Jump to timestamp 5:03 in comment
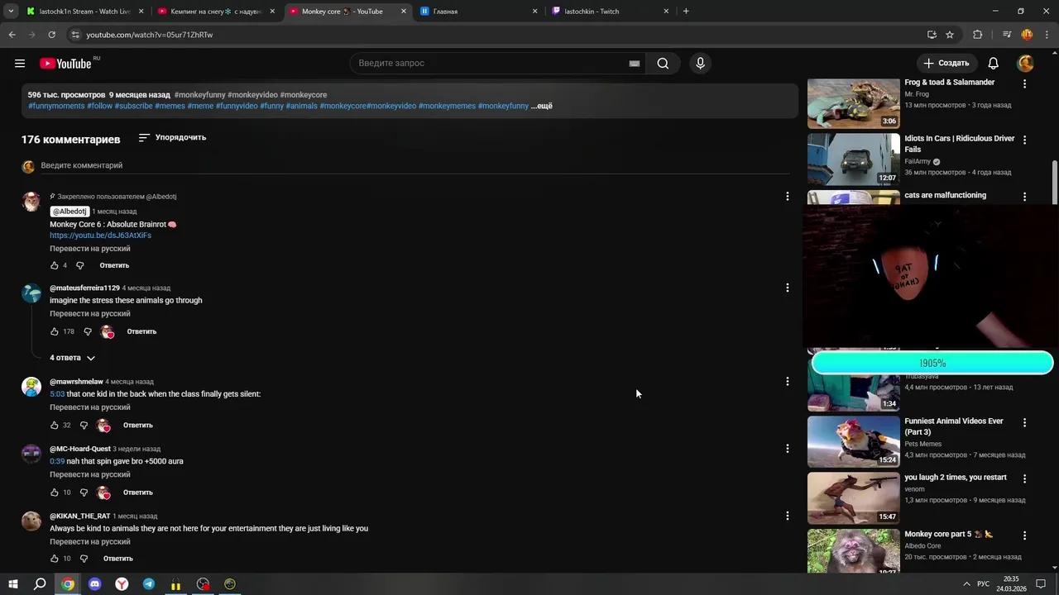The image size is (1059, 595). pos(57,394)
